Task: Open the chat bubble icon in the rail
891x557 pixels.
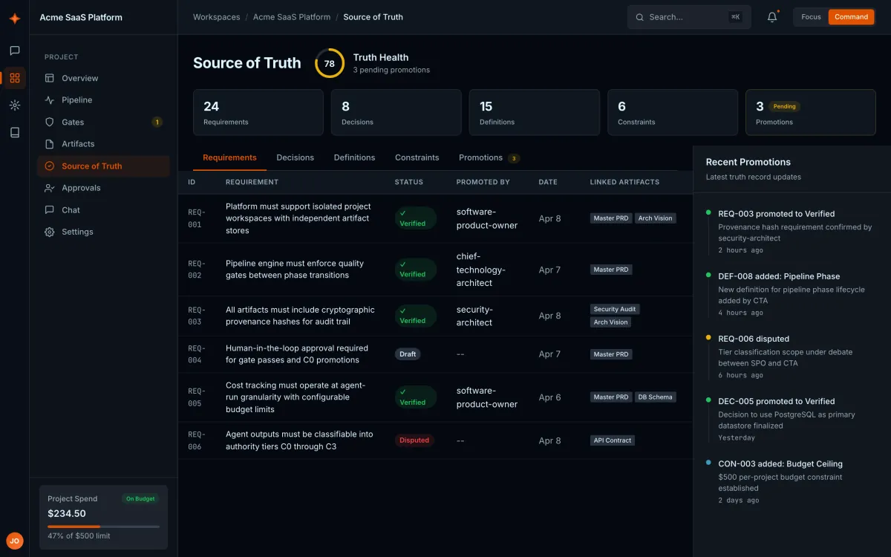Action: 14,51
